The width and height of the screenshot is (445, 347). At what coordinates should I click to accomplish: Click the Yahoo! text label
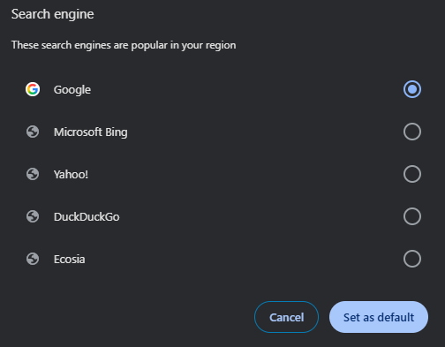[x=71, y=175]
